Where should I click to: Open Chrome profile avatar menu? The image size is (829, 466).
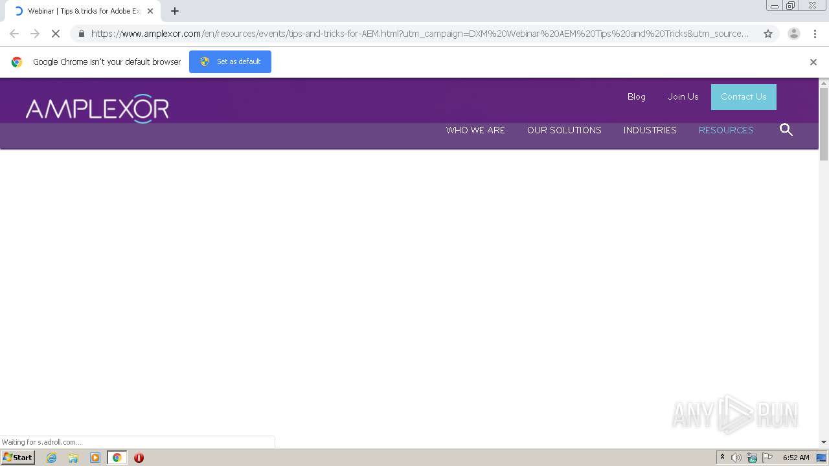794,34
